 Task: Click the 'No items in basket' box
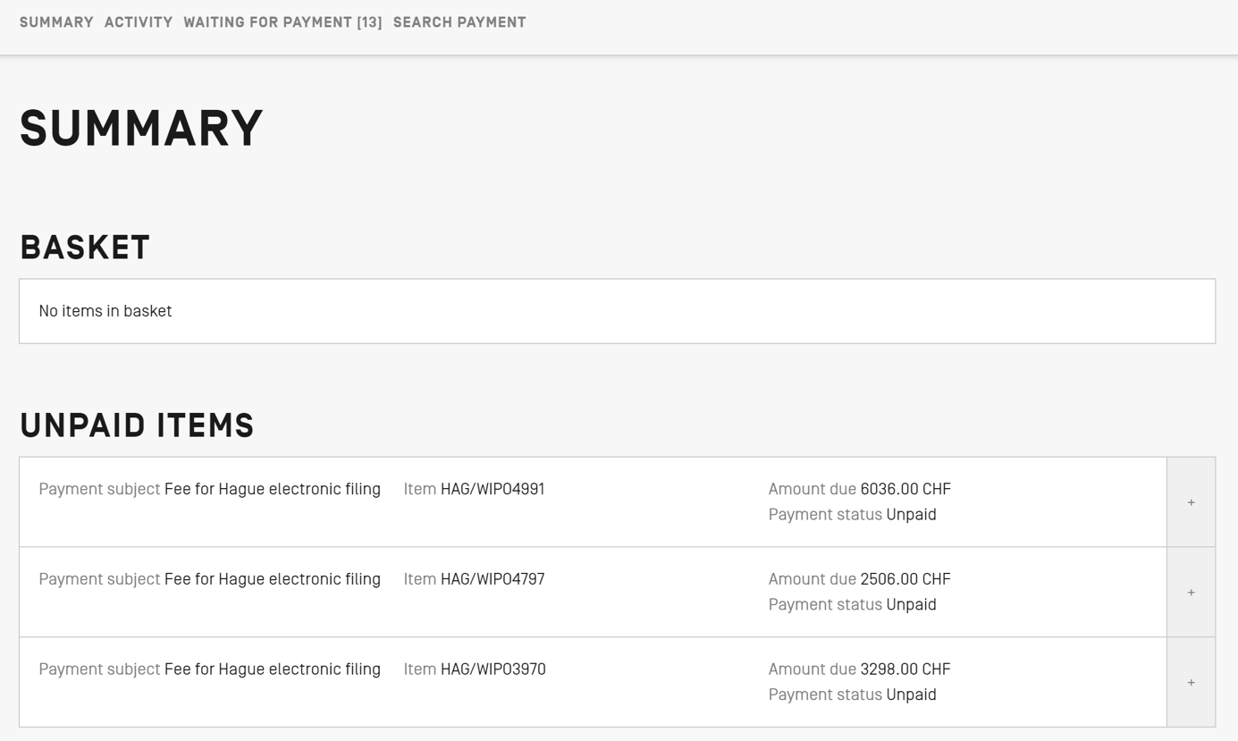click(617, 311)
